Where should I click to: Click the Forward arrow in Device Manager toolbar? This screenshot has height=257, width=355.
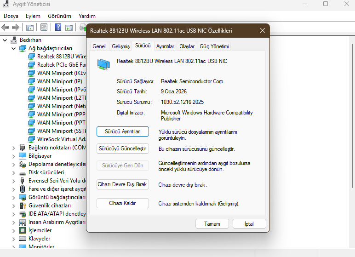[x=15, y=28]
